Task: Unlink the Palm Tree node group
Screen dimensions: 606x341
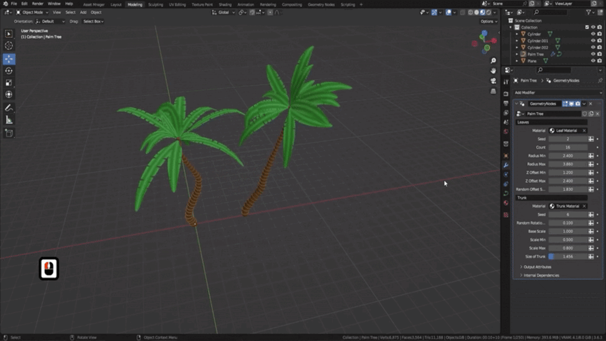Action: click(598, 114)
